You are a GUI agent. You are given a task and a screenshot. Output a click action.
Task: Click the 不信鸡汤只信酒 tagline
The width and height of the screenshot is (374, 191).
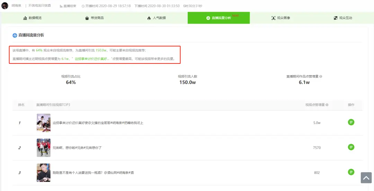pos(39,6)
